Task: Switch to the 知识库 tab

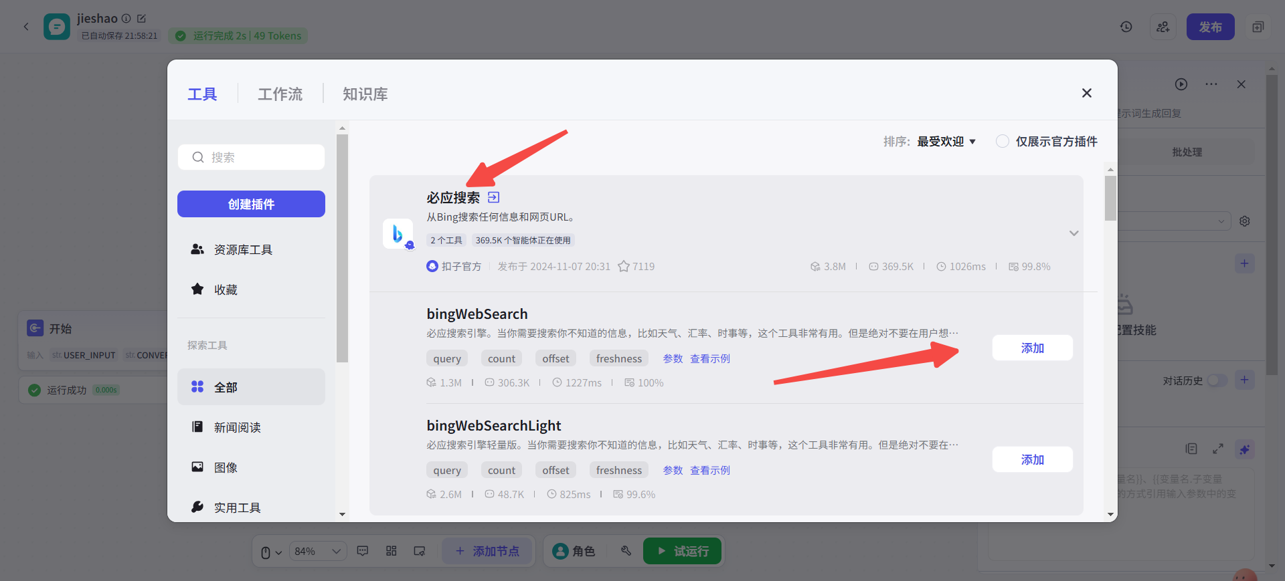Action: pyautogui.click(x=365, y=94)
